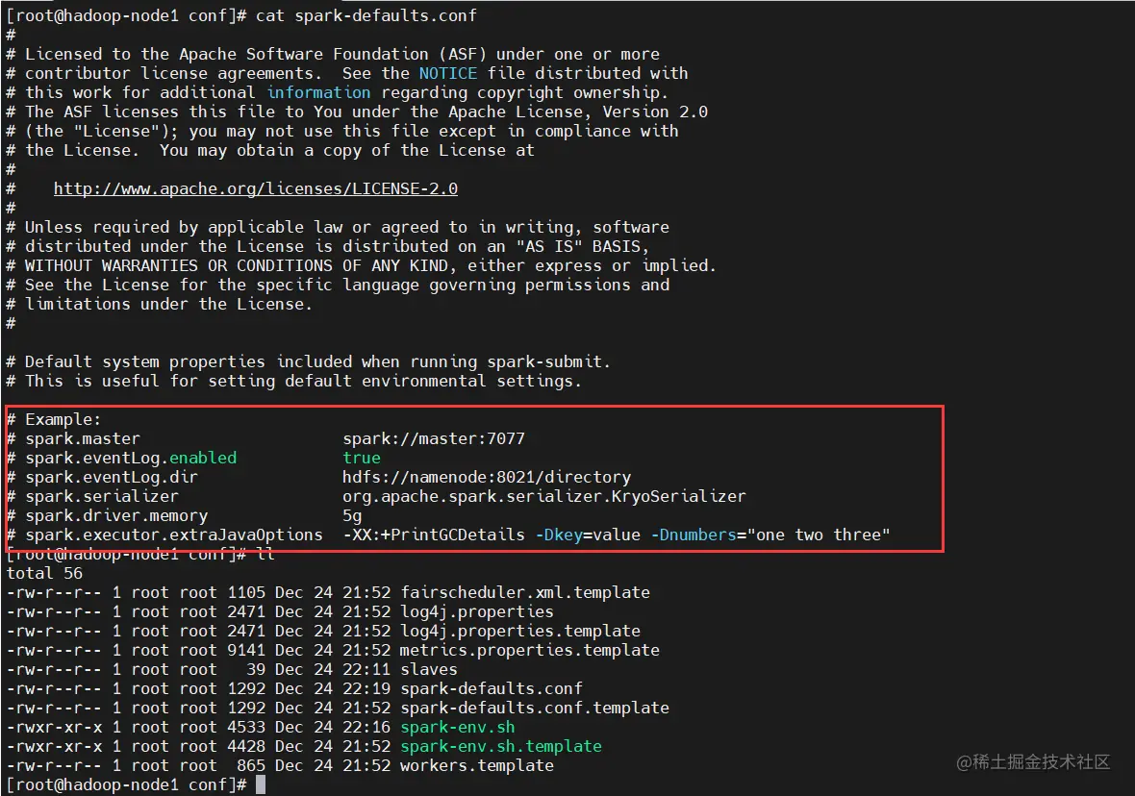Select -XX:+PrintGCDetails option text
Viewport: 1135px width, 796px height.
(434, 535)
